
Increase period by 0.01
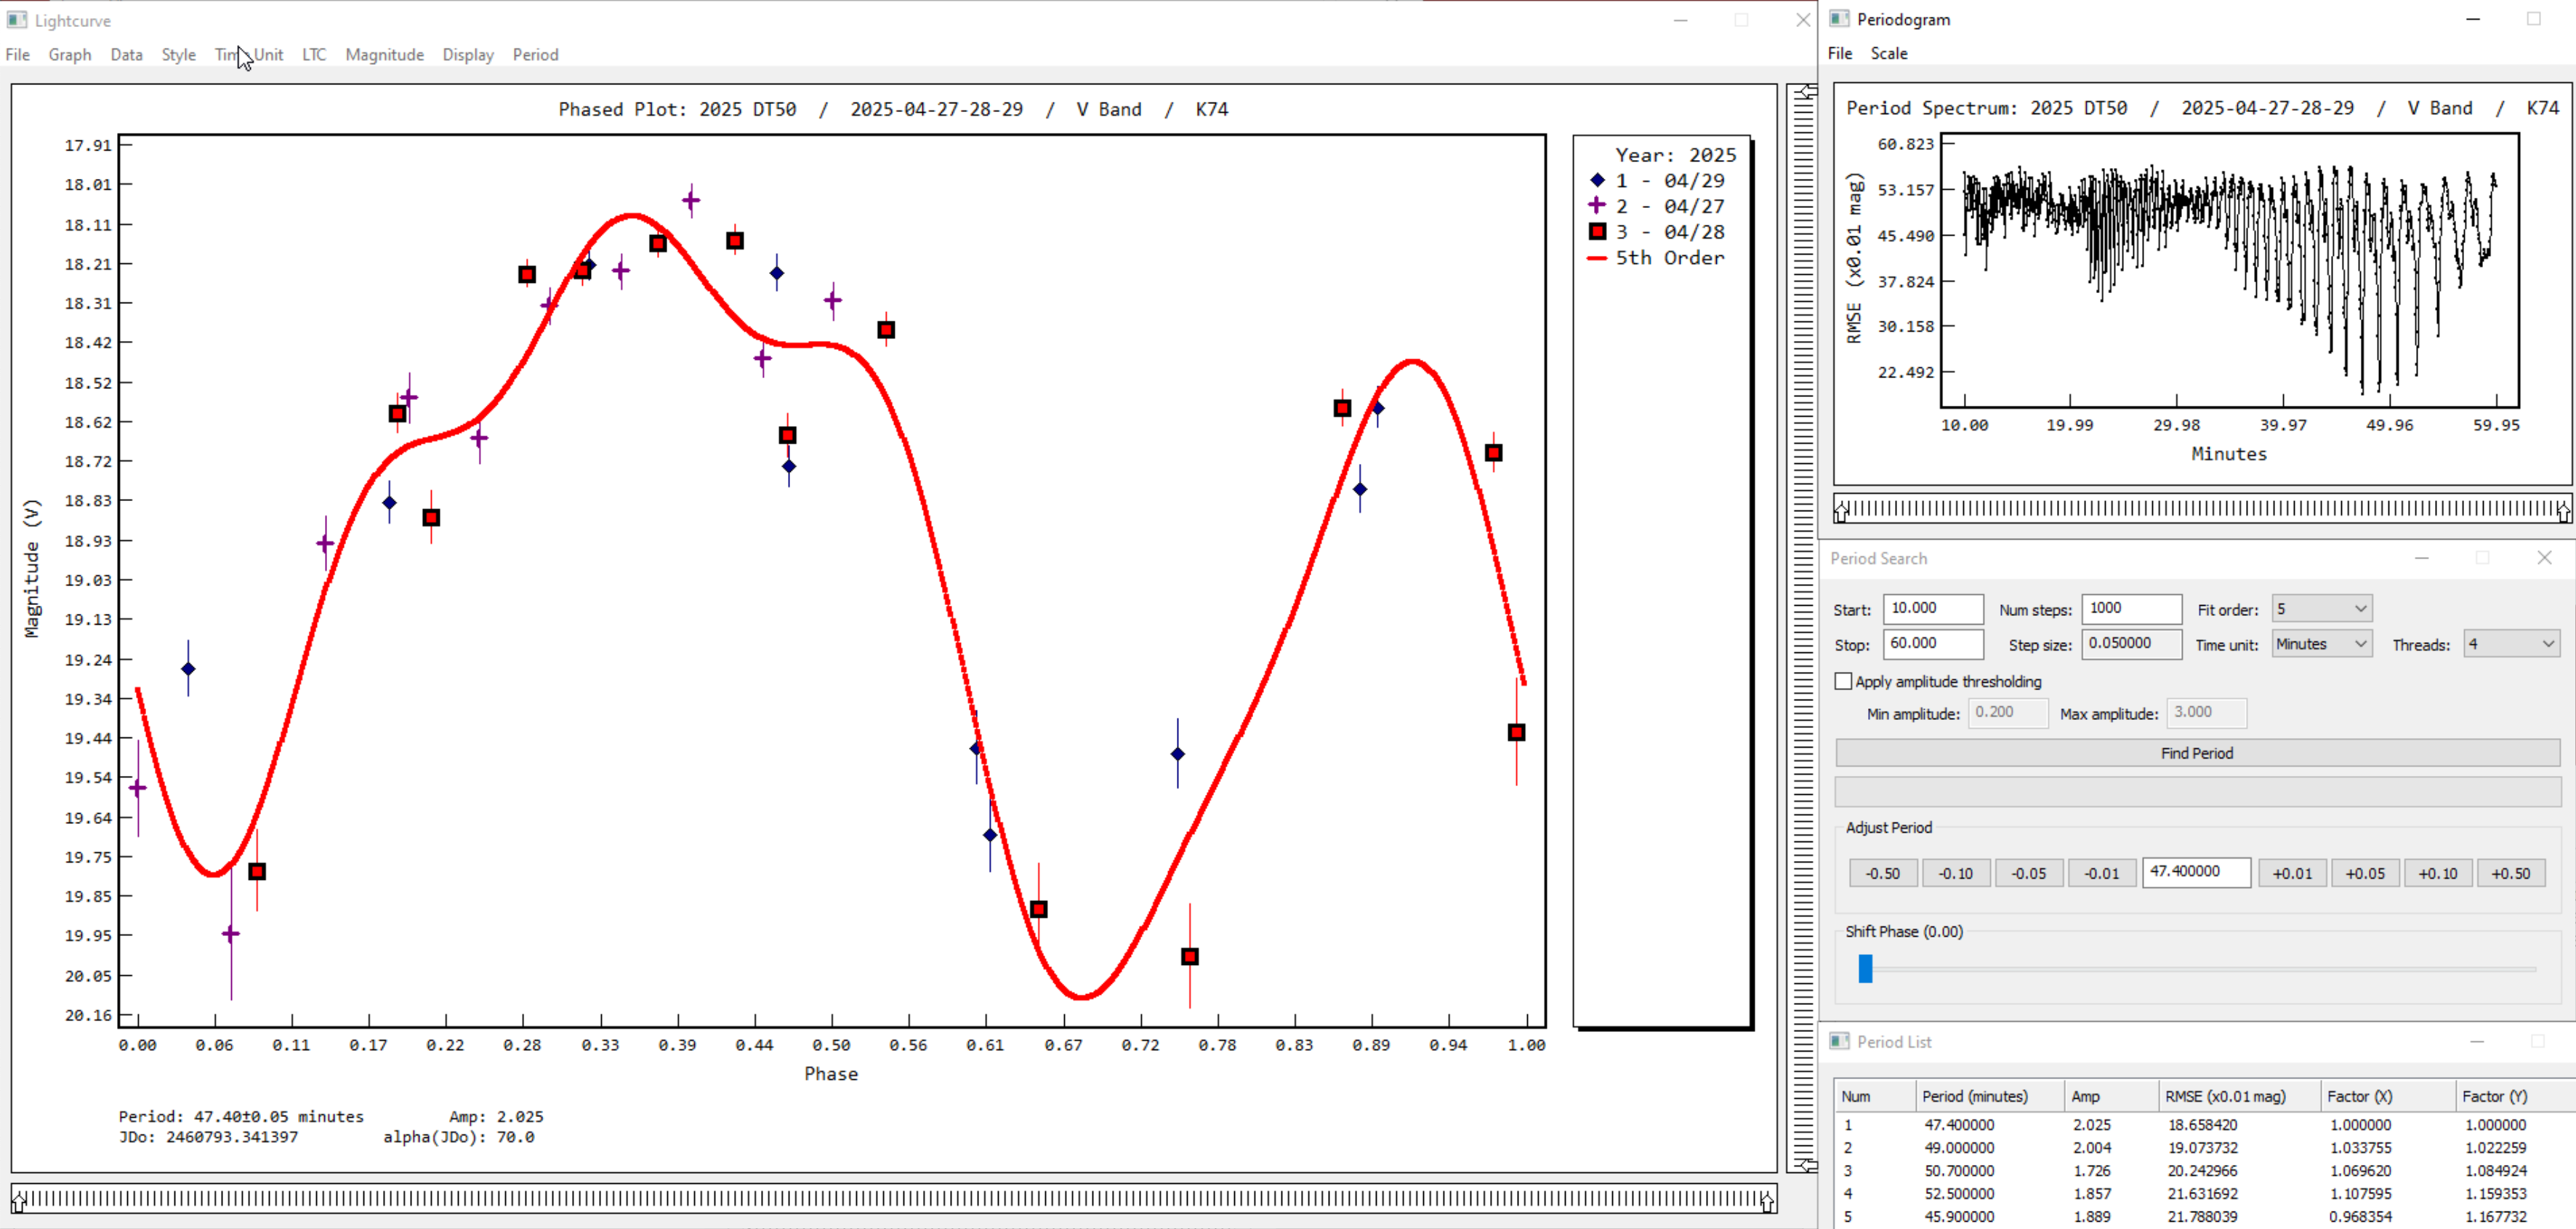tap(2292, 873)
